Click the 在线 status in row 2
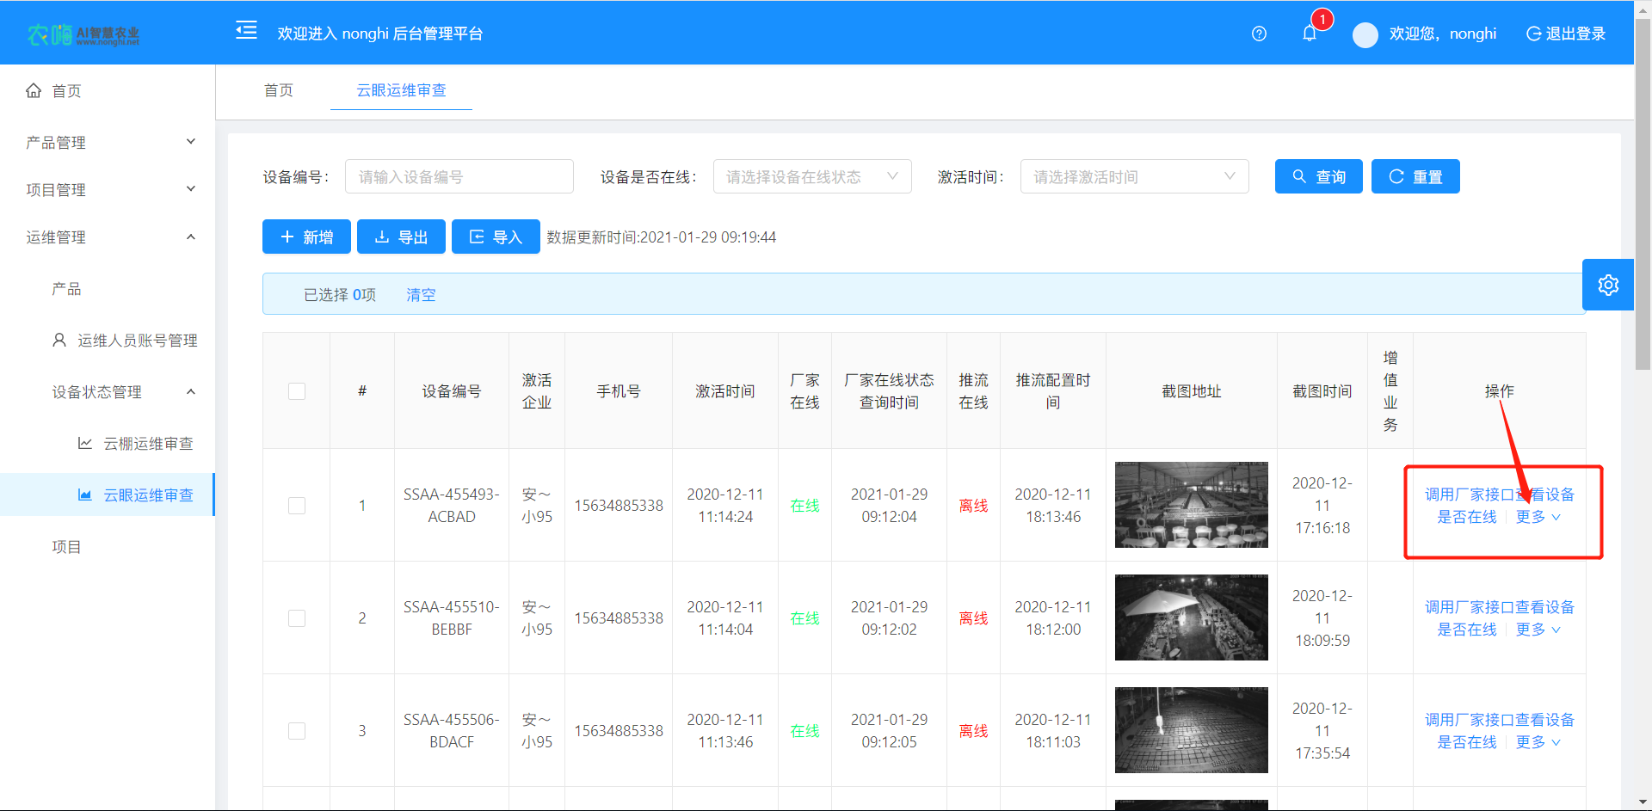Image resolution: width=1652 pixels, height=811 pixels. [804, 618]
